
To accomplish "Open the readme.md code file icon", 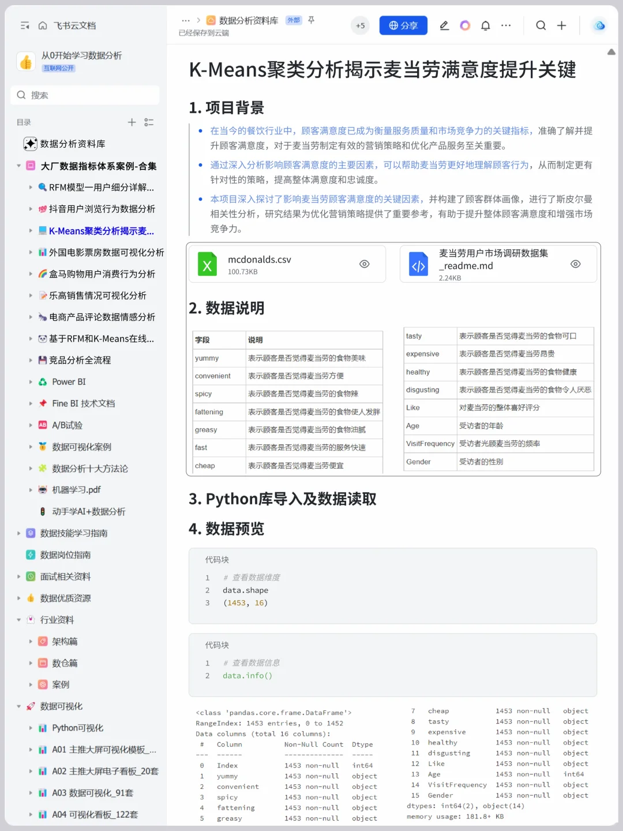I will pos(418,264).
